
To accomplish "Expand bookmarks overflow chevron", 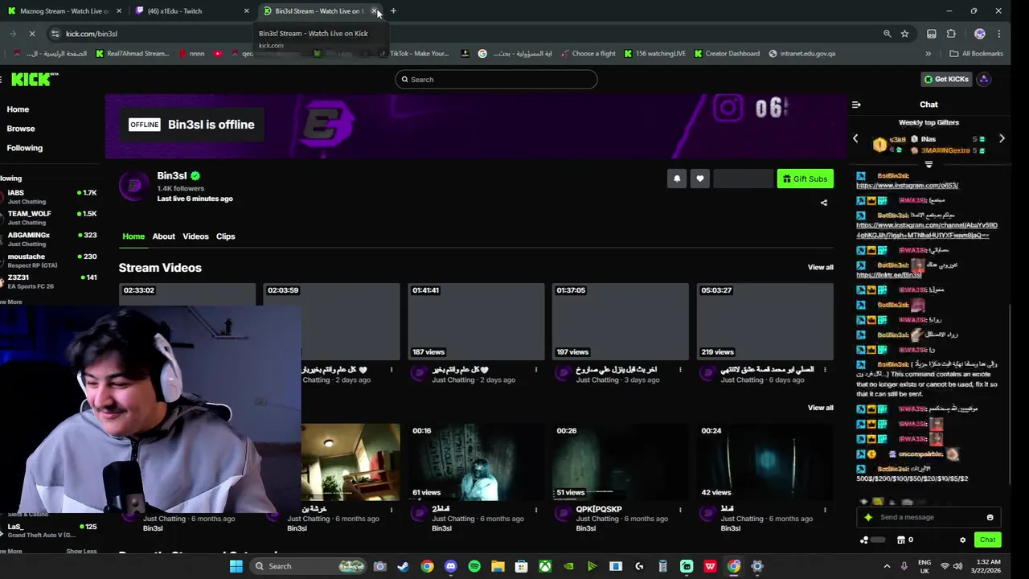I will (928, 54).
